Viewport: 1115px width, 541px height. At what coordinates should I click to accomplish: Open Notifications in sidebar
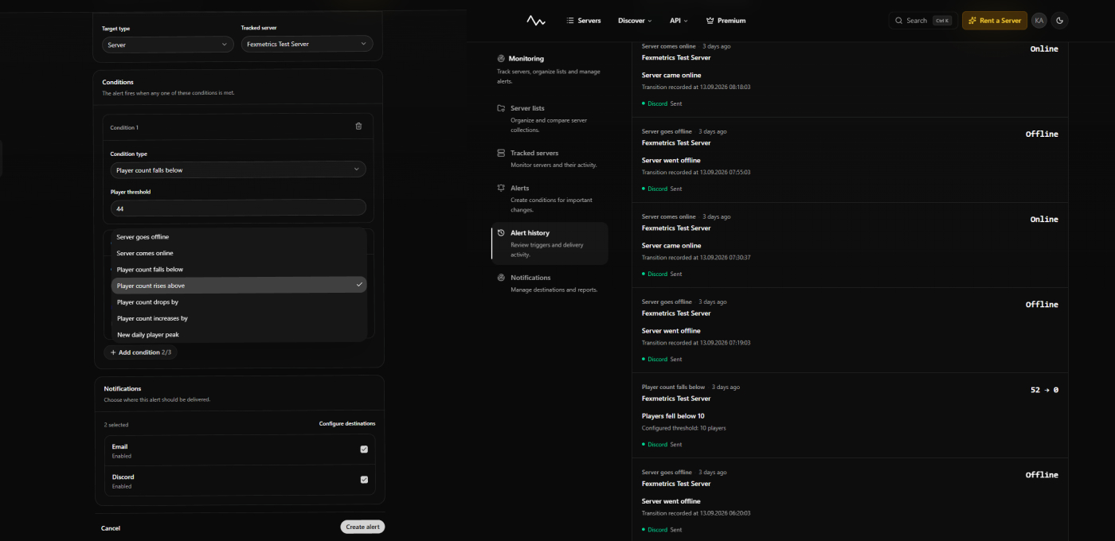pos(550,283)
